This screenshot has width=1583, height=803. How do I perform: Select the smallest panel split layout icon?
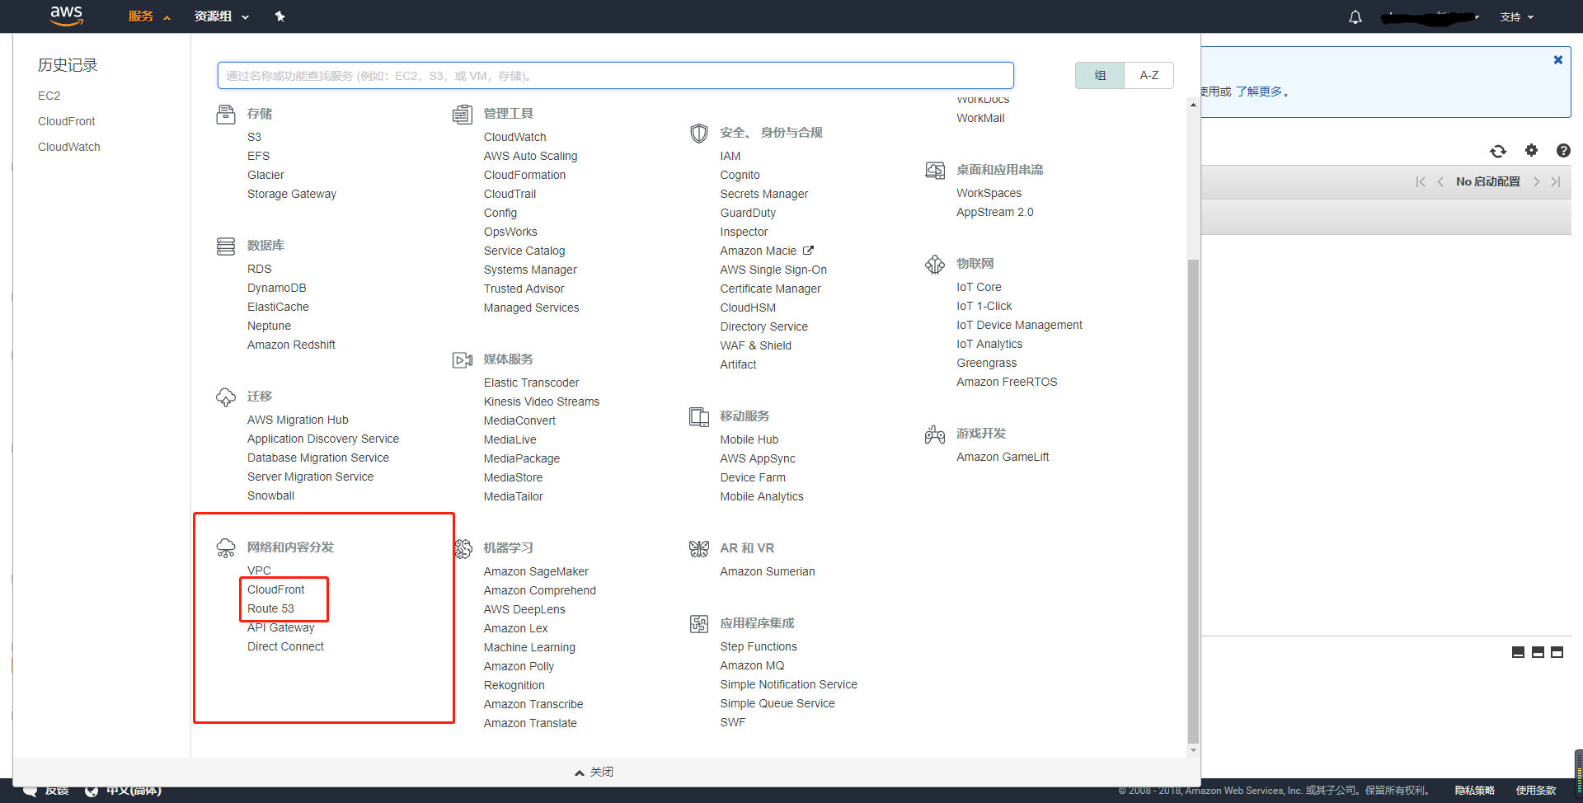[x=1518, y=652]
